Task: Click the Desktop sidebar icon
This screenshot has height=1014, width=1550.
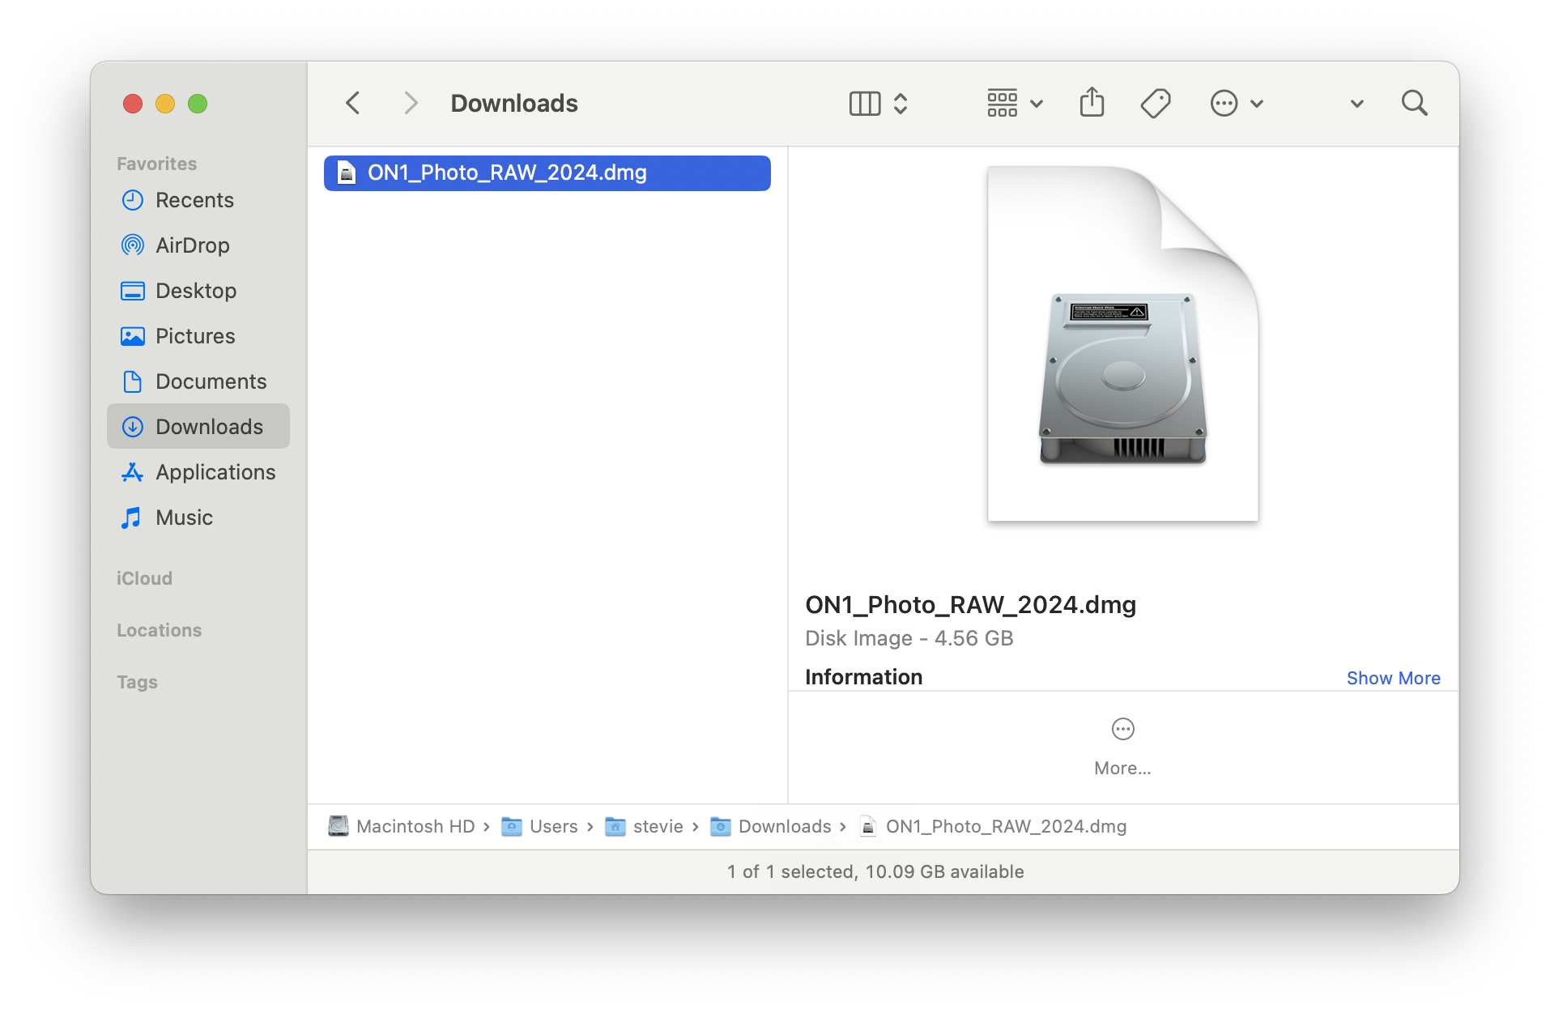Action: 132,291
